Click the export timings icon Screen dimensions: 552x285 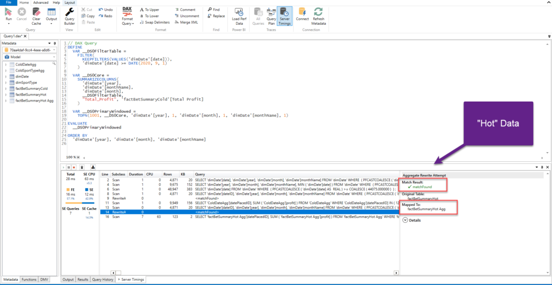click(x=93, y=167)
